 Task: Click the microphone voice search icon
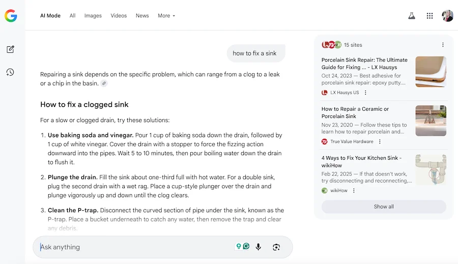(x=259, y=247)
